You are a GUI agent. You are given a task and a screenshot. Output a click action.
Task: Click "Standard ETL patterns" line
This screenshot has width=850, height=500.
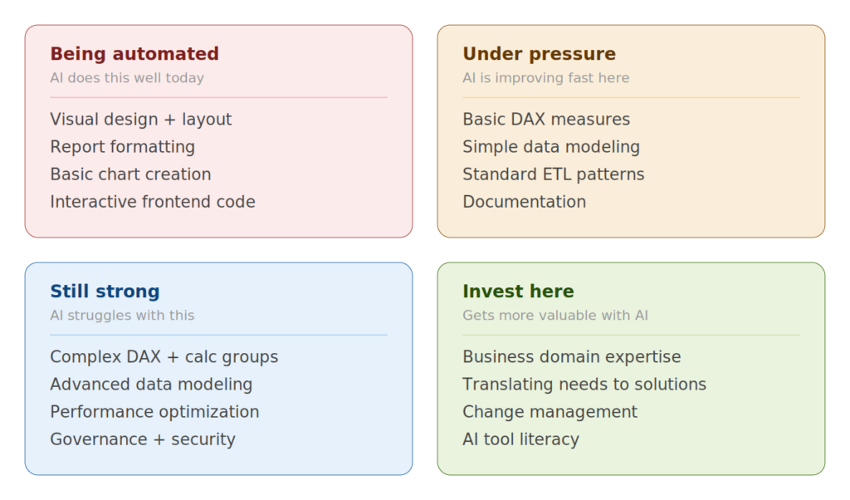click(x=554, y=174)
